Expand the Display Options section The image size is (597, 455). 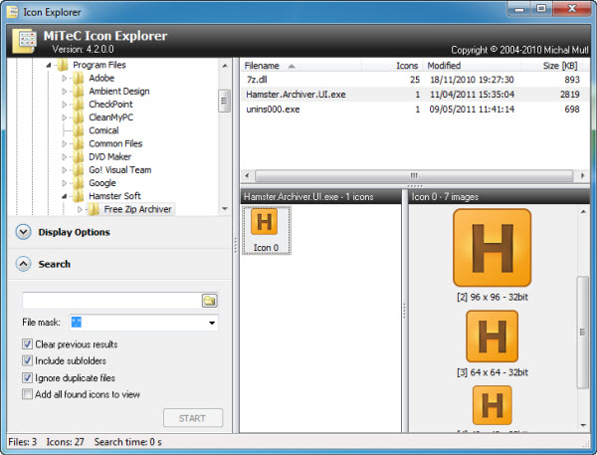(24, 232)
